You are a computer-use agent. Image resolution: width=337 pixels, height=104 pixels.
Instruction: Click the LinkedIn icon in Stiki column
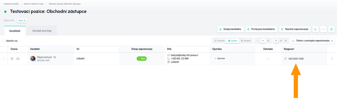point(168,62)
